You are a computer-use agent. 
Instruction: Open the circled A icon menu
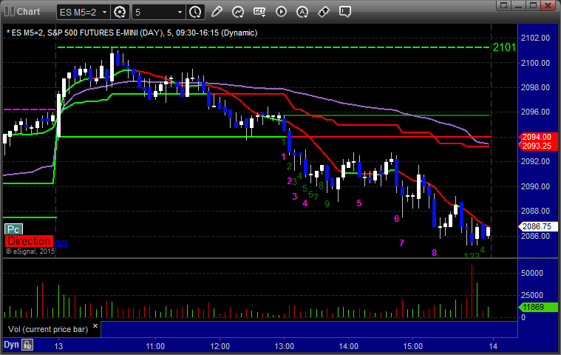click(x=302, y=12)
